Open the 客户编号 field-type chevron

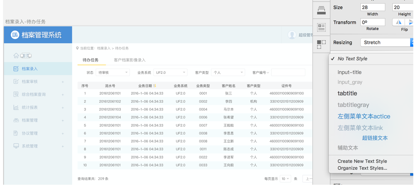click(268, 72)
